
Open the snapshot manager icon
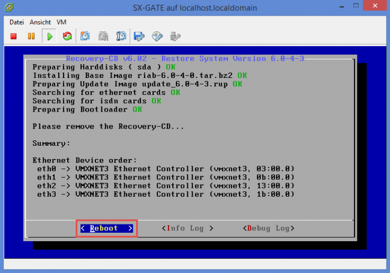click(x=121, y=37)
